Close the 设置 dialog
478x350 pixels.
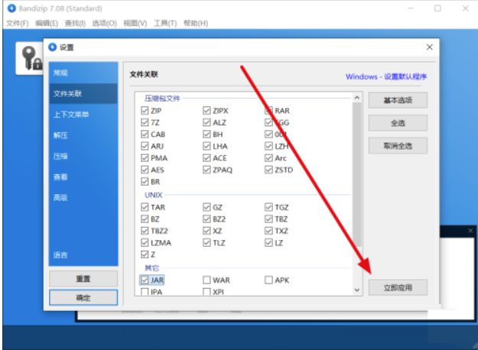(430, 47)
